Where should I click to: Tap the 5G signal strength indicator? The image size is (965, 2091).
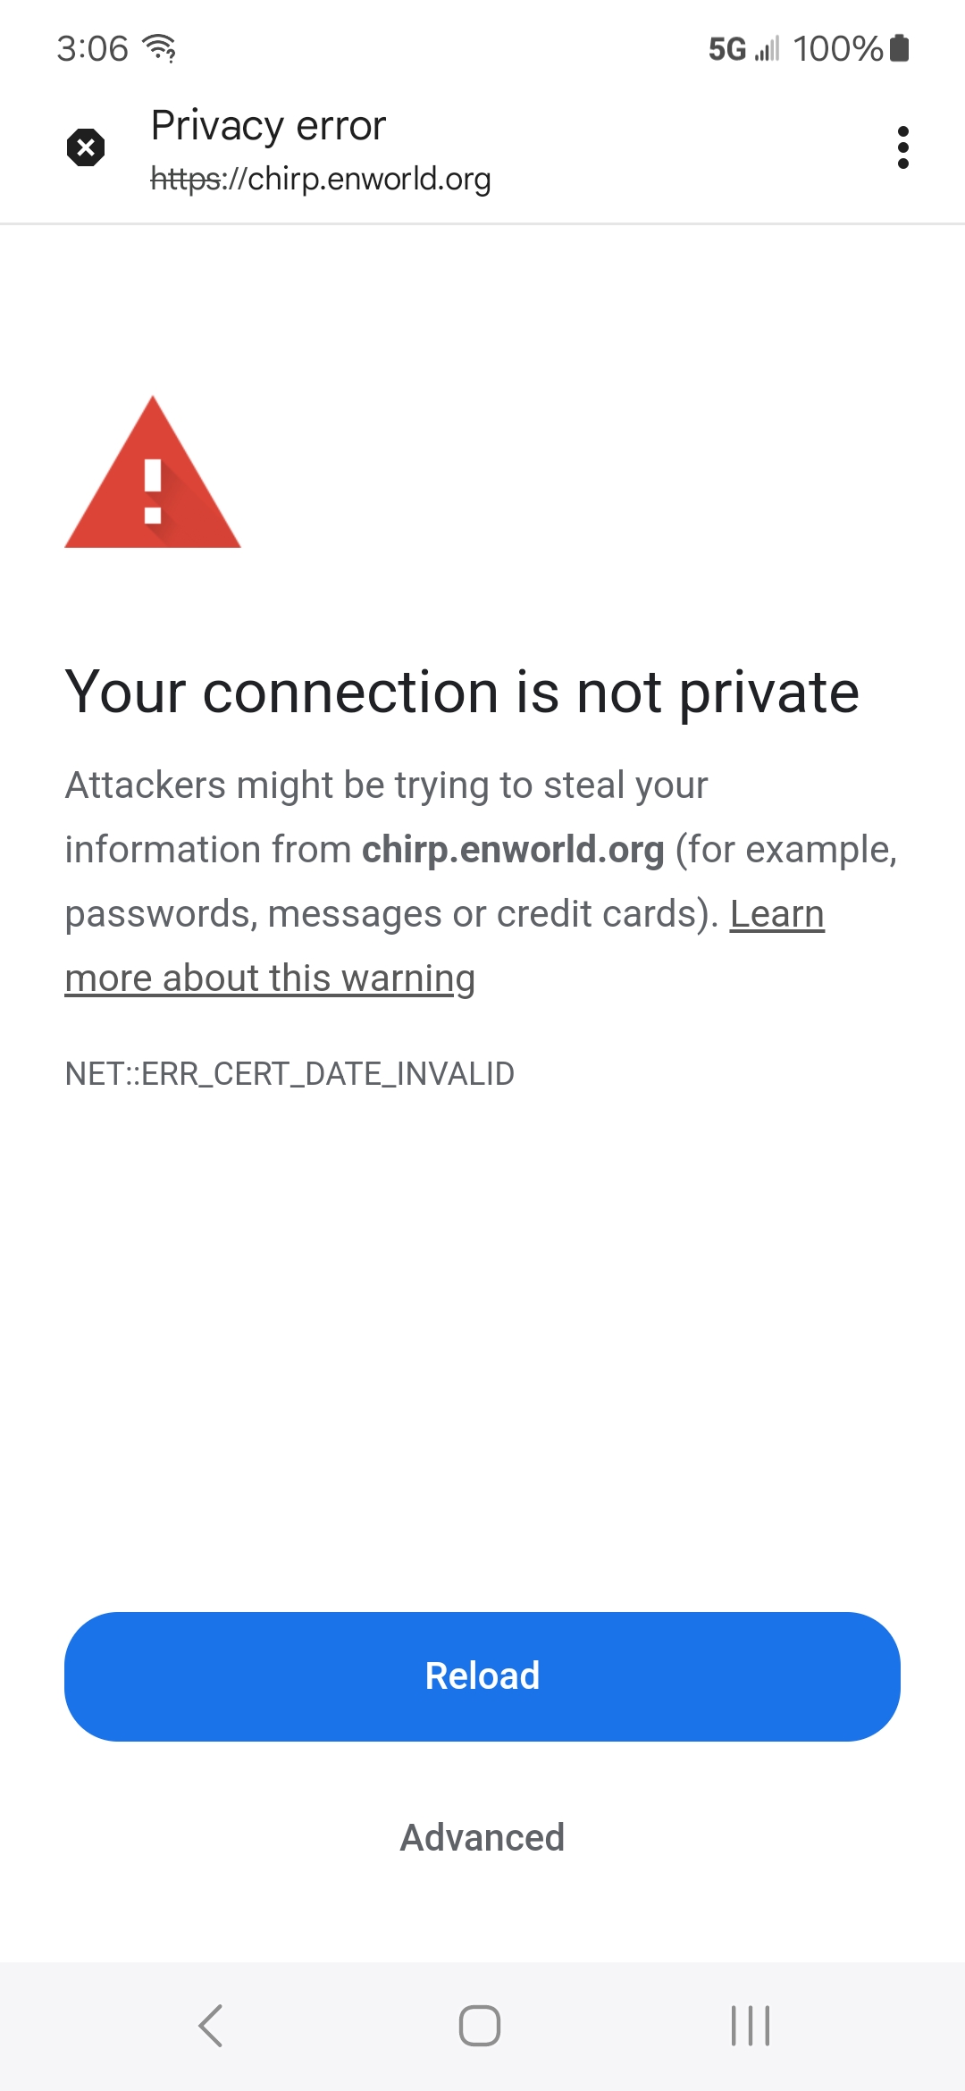[743, 48]
